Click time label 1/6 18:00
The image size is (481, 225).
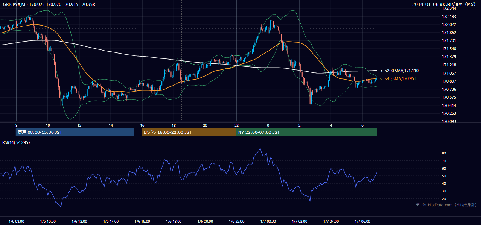(x=174, y=222)
